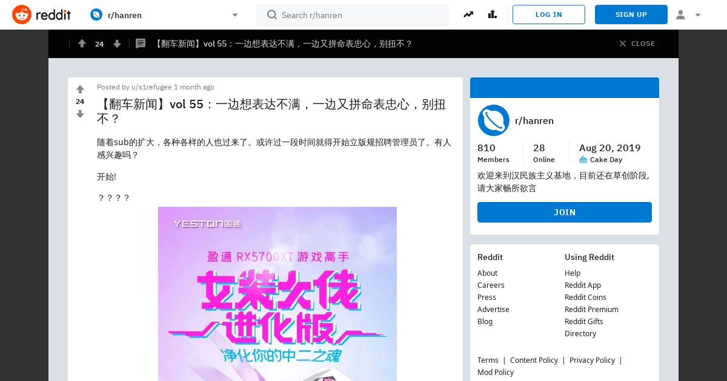Viewport: 727px width, 381px height.
Task: Downvote the post below the 24 score
Action: [80, 114]
